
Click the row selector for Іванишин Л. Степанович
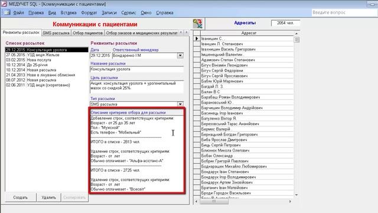pos(197,44)
